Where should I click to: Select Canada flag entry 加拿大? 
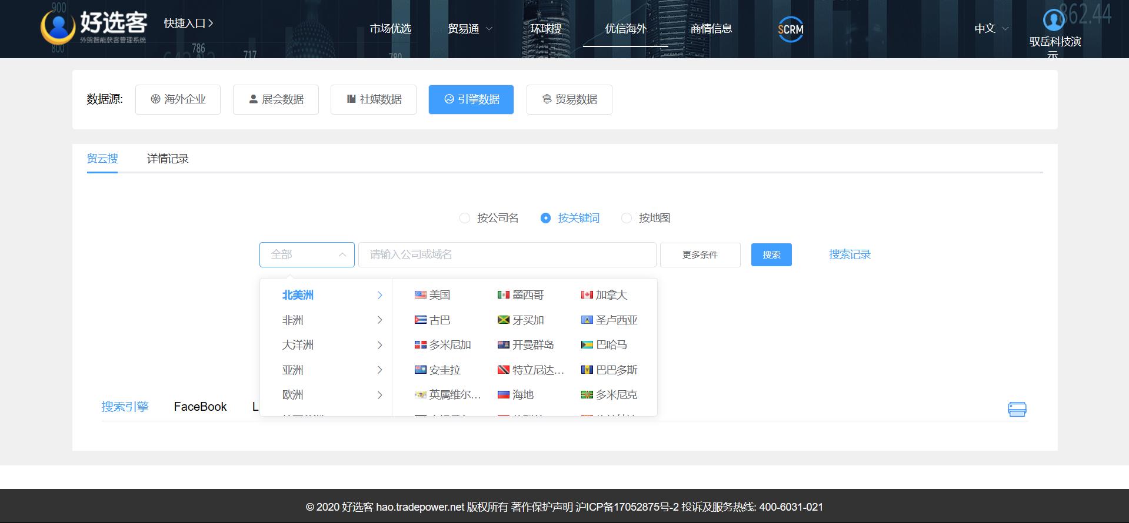pyautogui.click(x=604, y=295)
